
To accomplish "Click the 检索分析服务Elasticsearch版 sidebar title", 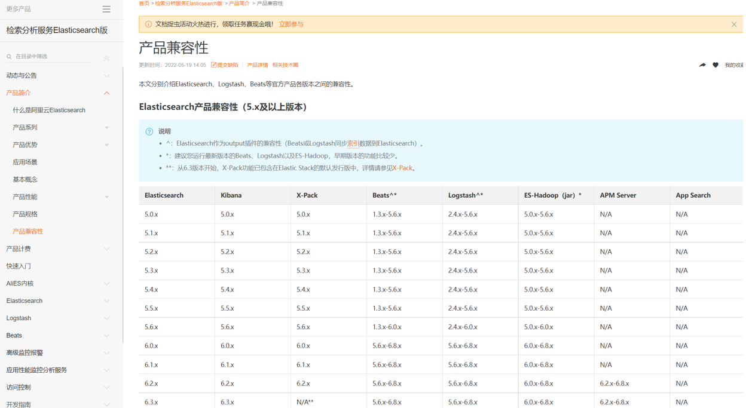I will 57,30.
